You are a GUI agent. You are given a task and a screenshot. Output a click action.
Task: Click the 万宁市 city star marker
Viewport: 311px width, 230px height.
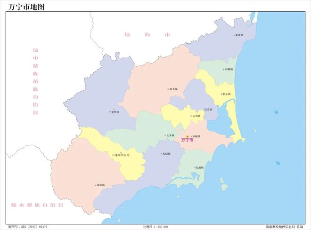[x=187, y=136]
